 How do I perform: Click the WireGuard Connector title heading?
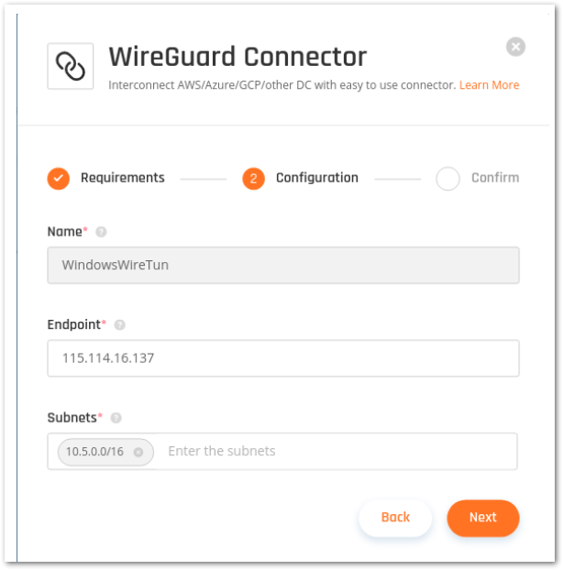(x=237, y=57)
